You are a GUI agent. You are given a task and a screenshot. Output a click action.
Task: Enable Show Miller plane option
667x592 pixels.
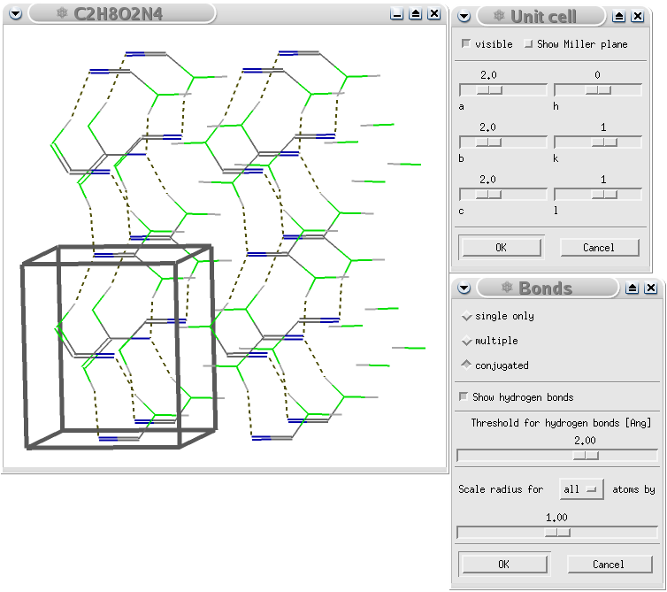(528, 44)
